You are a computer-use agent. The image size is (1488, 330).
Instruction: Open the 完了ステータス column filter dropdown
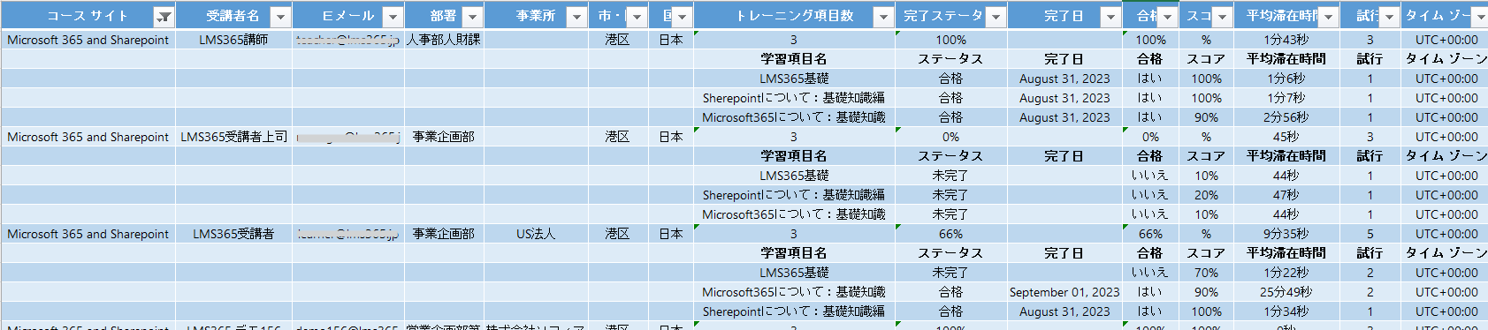pyautogui.click(x=996, y=17)
